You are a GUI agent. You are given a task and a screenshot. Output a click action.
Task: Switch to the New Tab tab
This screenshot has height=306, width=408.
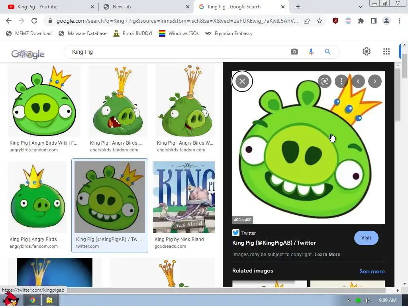(x=146, y=7)
